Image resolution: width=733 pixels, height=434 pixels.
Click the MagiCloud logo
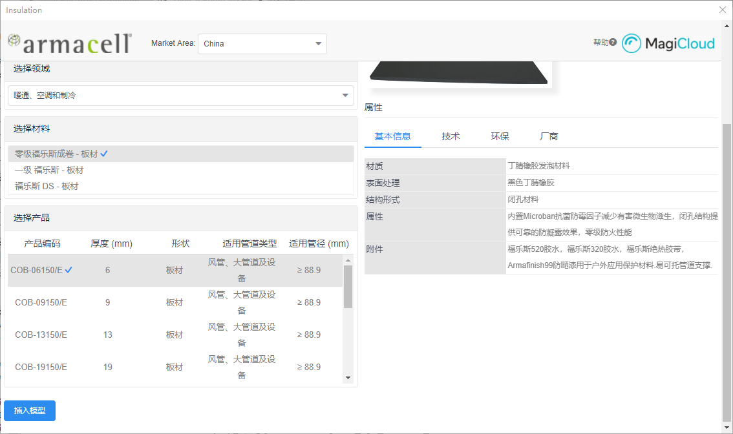pyautogui.click(x=668, y=43)
